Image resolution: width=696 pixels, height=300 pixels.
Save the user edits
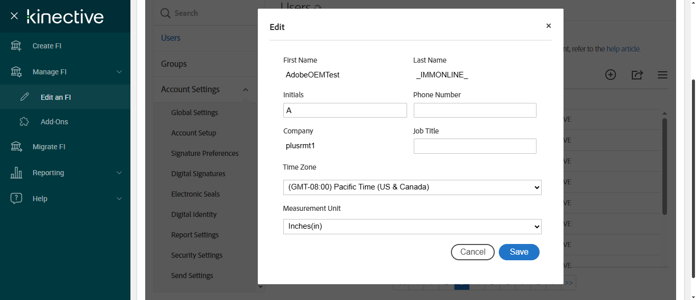(519, 252)
